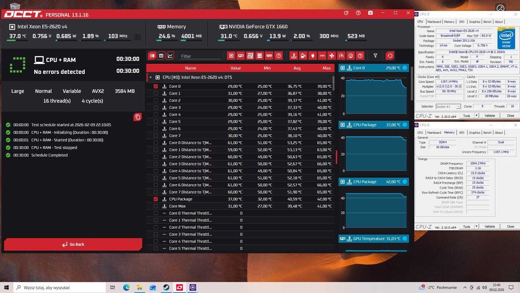Open Tools dropdown arrow in lower CPU-Z window

[x=476, y=226]
